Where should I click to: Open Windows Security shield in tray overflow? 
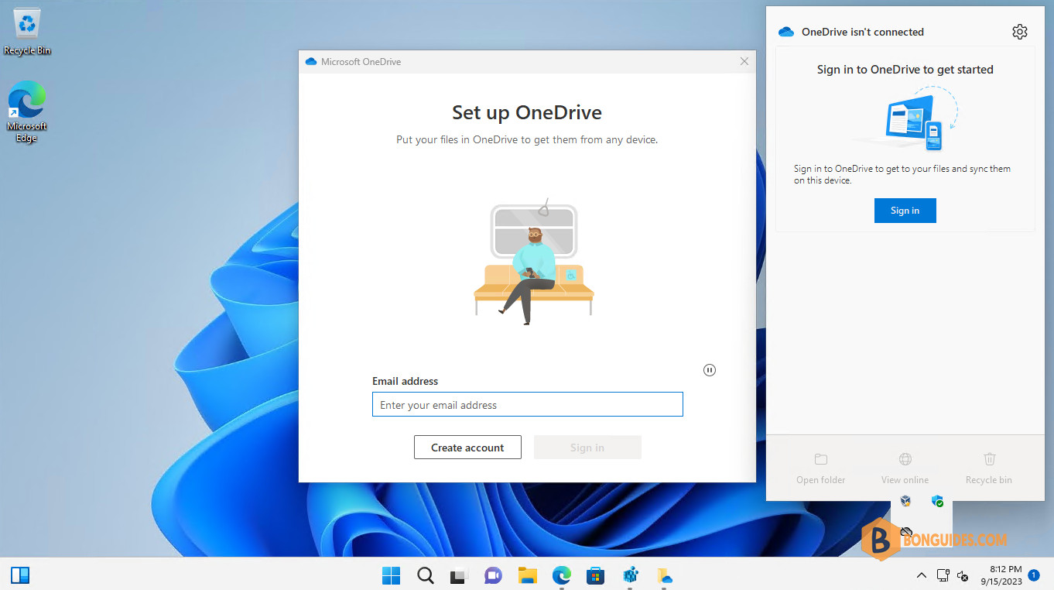coord(937,501)
